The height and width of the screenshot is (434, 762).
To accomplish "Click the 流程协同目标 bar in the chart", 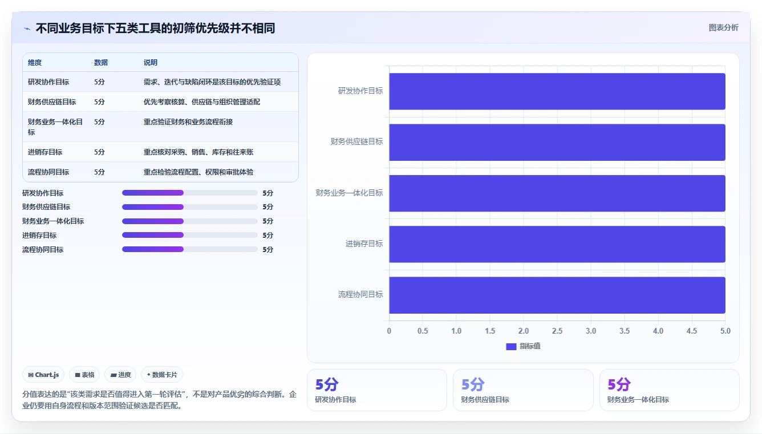I will coord(557,295).
